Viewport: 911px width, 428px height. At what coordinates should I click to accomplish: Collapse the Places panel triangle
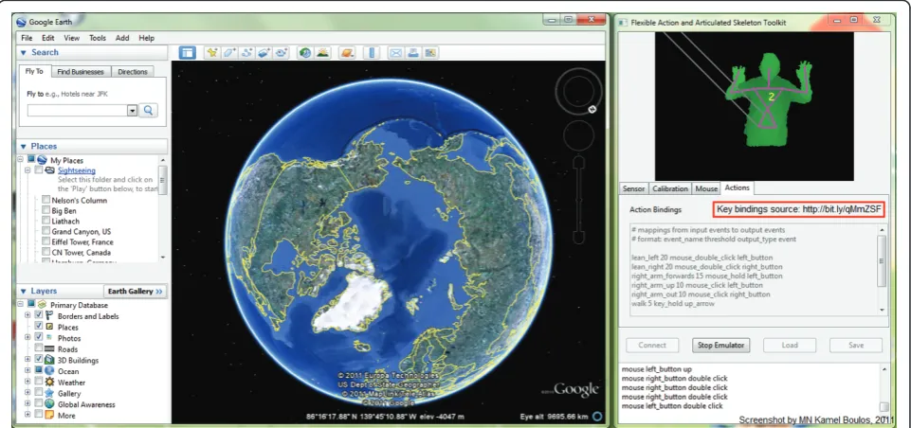pos(24,147)
